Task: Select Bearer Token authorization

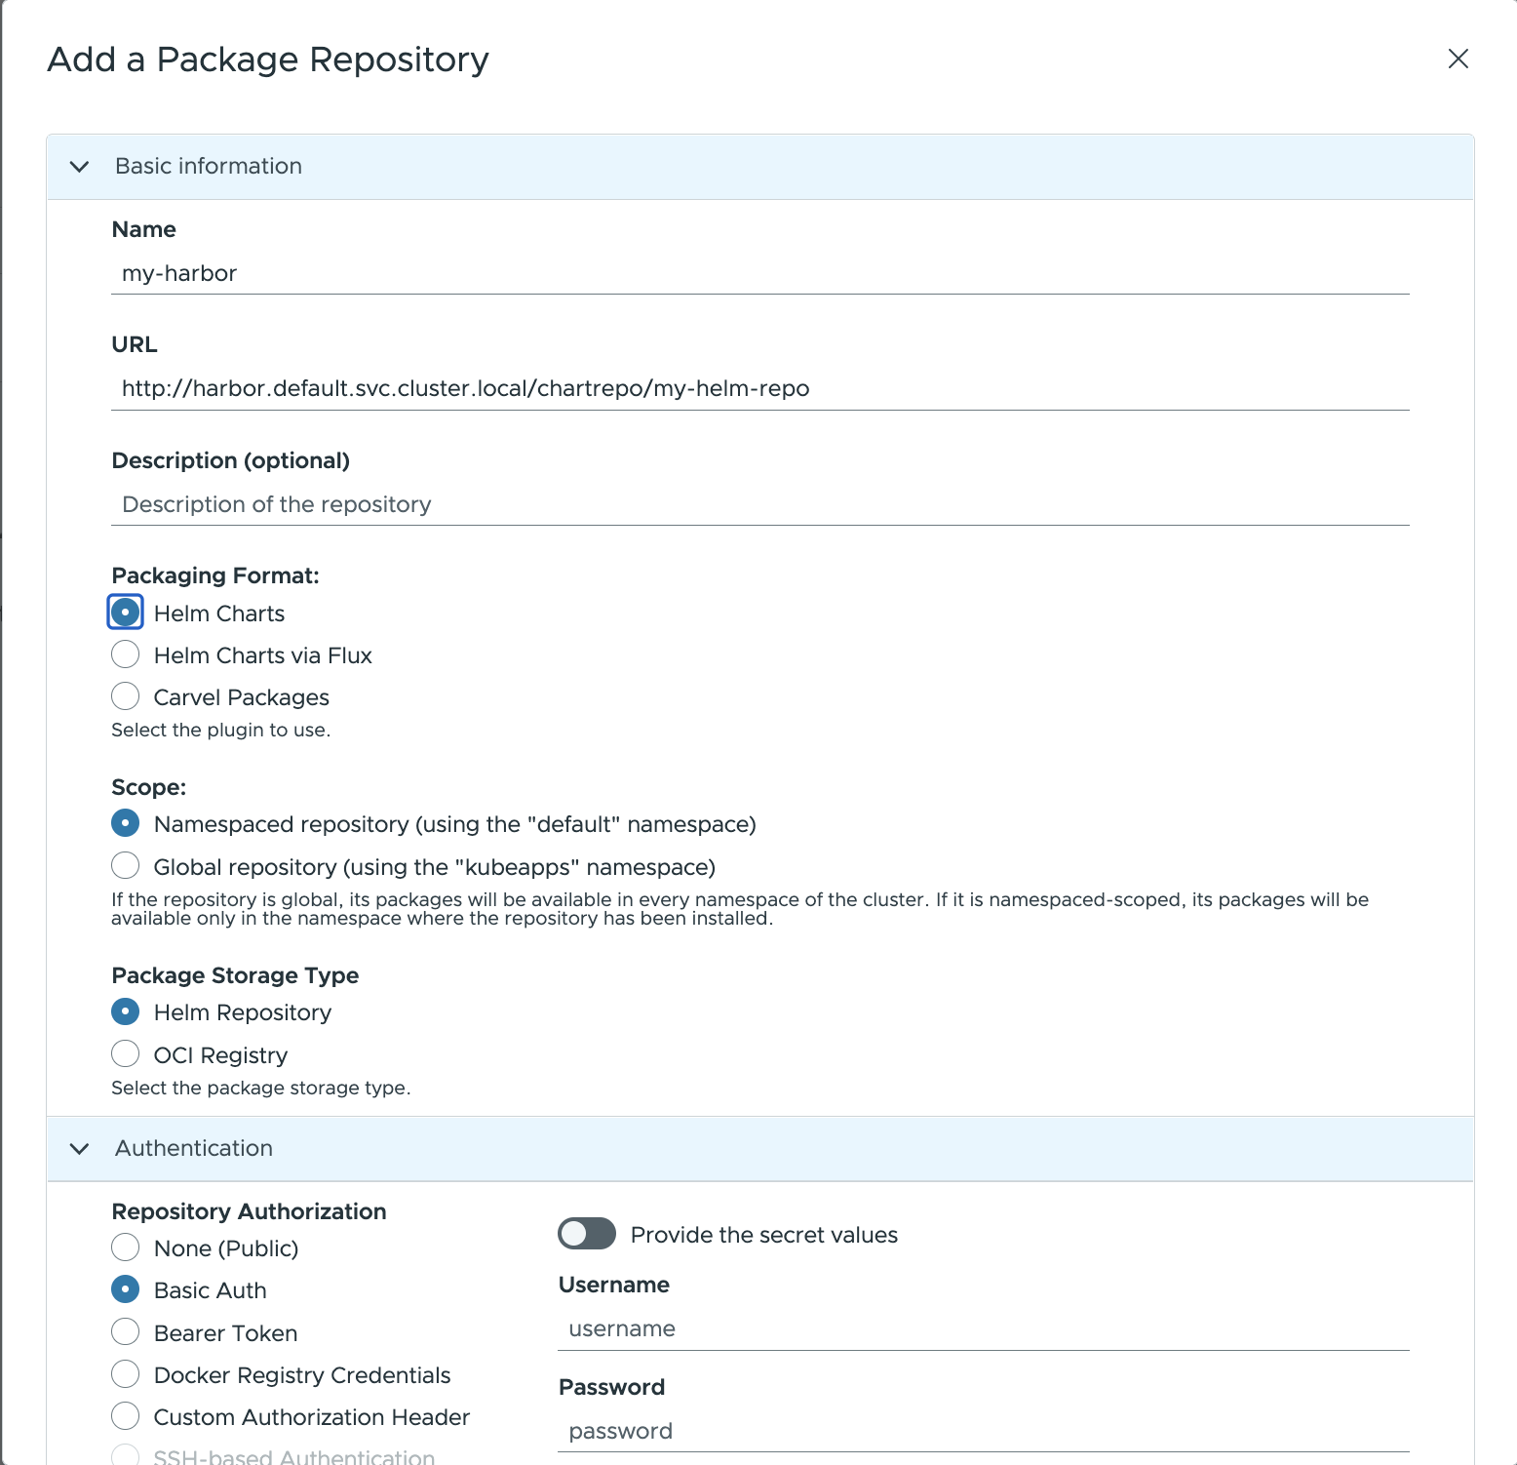Action: 125,1331
